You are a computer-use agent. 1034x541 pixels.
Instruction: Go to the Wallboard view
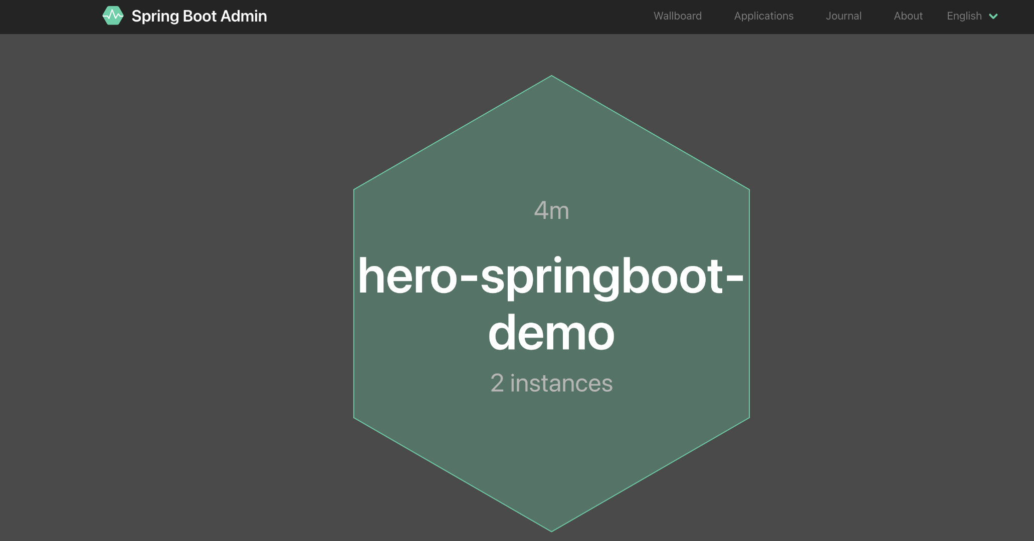click(x=677, y=16)
